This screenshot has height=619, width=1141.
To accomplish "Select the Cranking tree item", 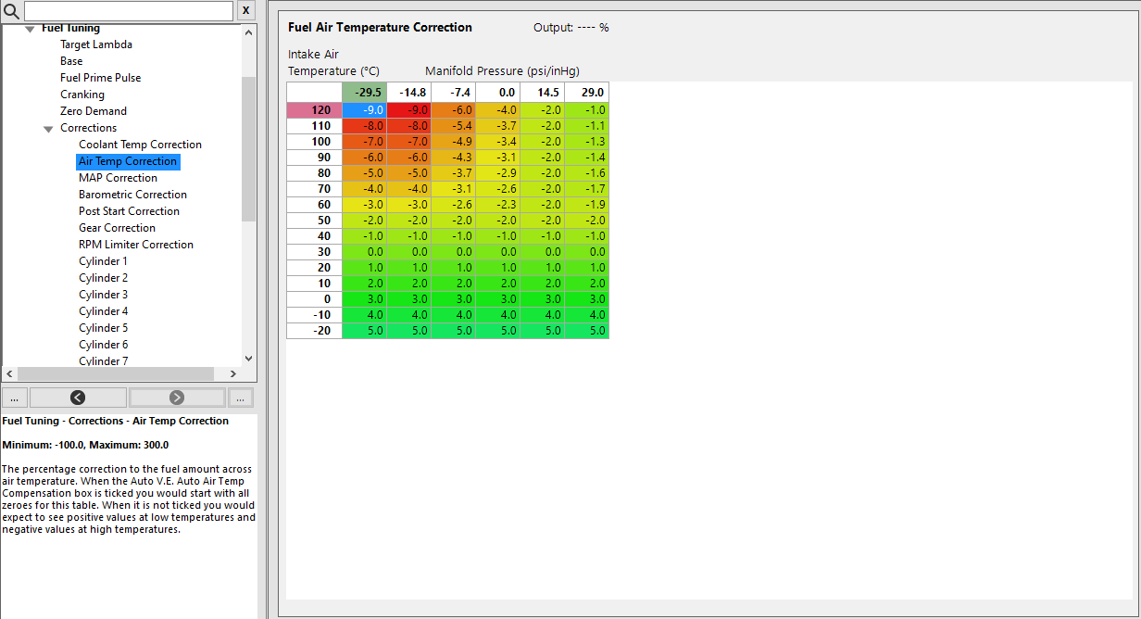I will click(x=82, y=95).
